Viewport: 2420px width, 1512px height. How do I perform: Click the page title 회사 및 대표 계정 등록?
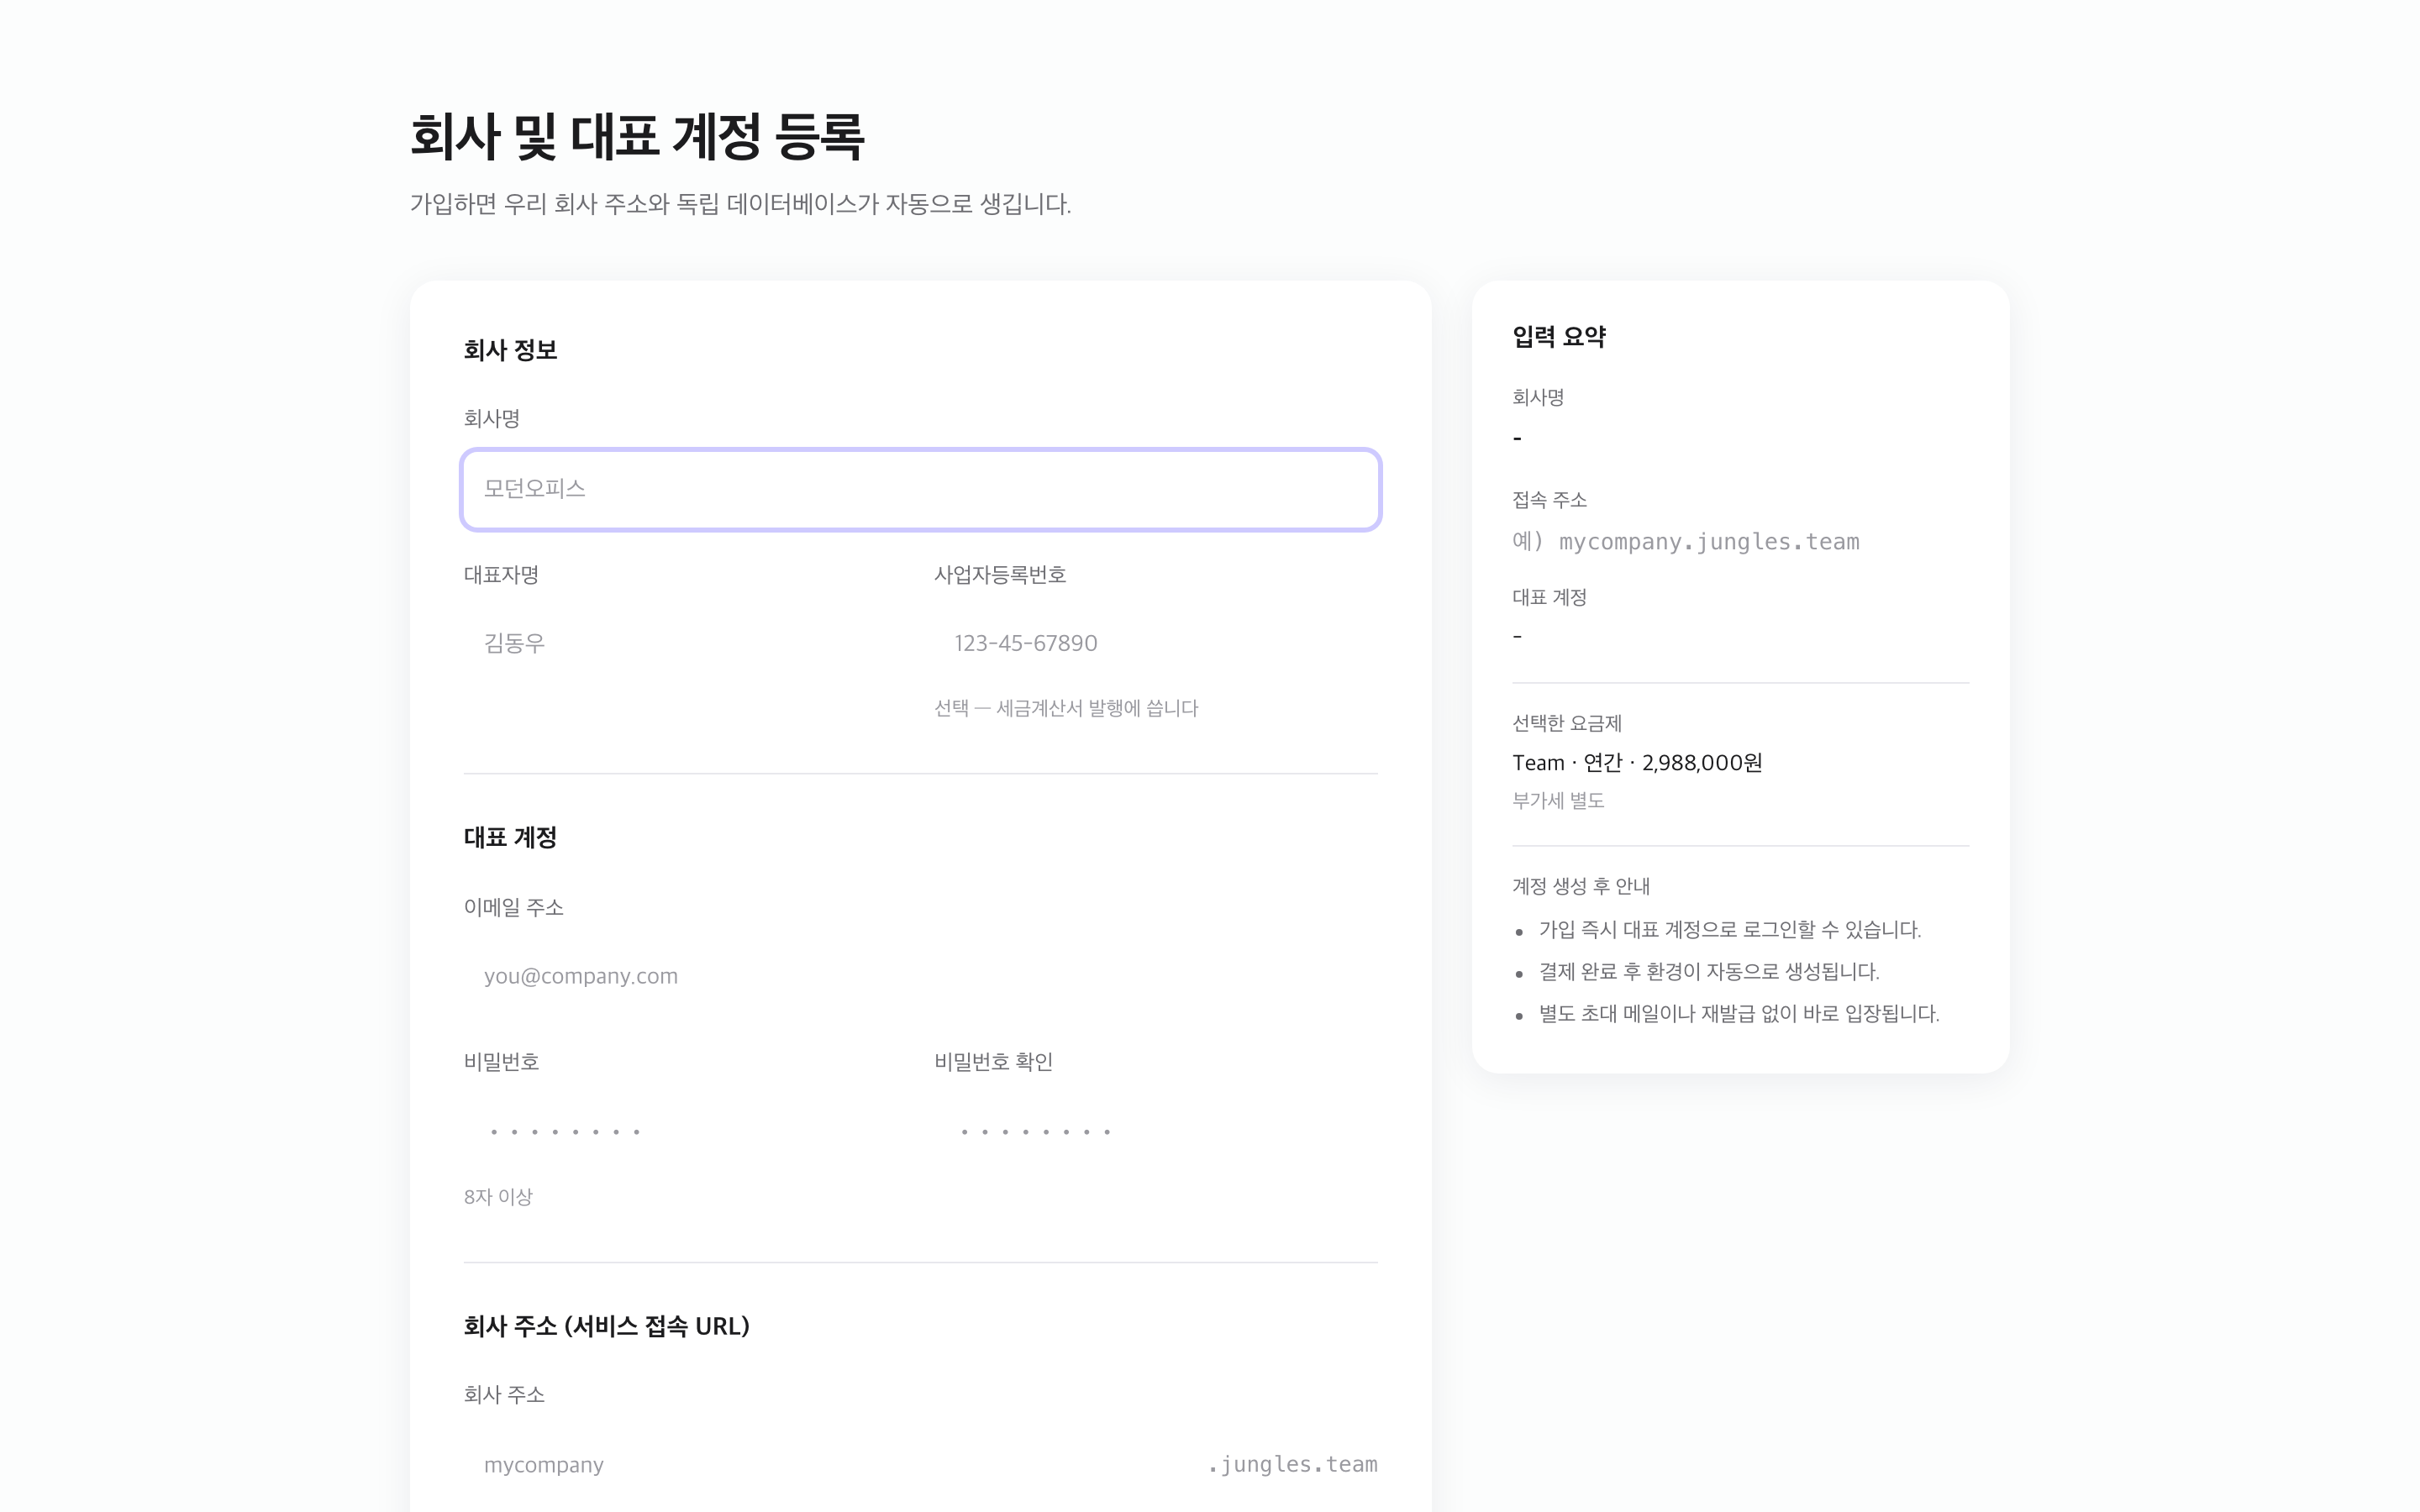637,137
